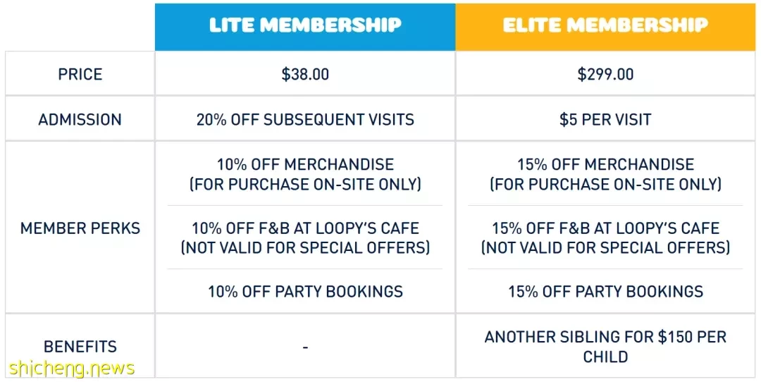Screen dimensions: 761x382
Task: Select the Price row label
Action: 80,74
